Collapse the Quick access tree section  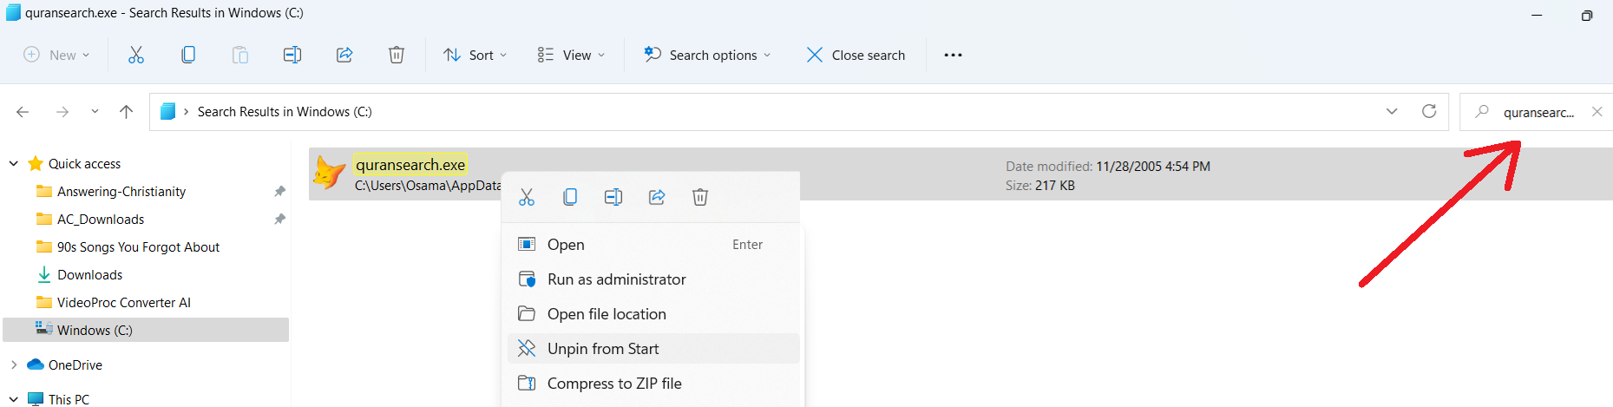[14, 164]
